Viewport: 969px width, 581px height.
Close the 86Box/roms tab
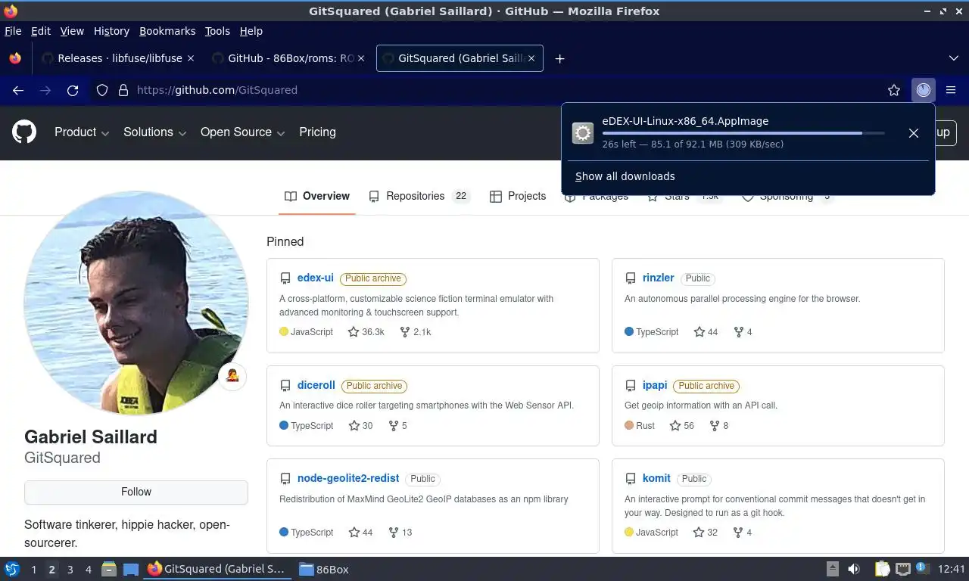pos(360,58)
